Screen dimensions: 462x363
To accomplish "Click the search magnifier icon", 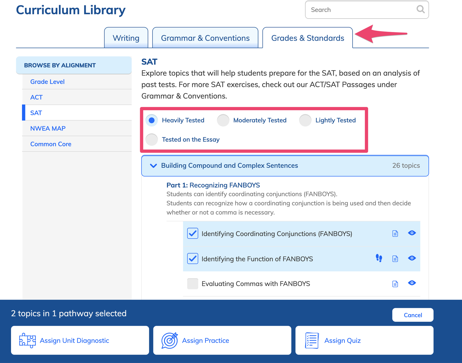I will [x=420, y=9].
